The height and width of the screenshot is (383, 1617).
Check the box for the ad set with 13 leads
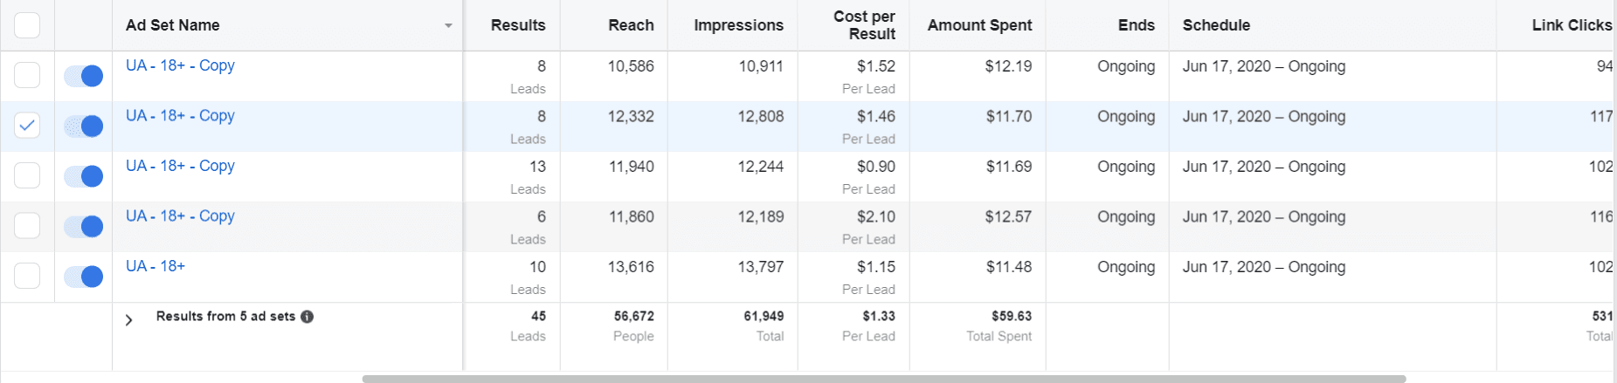click(27, 175)
